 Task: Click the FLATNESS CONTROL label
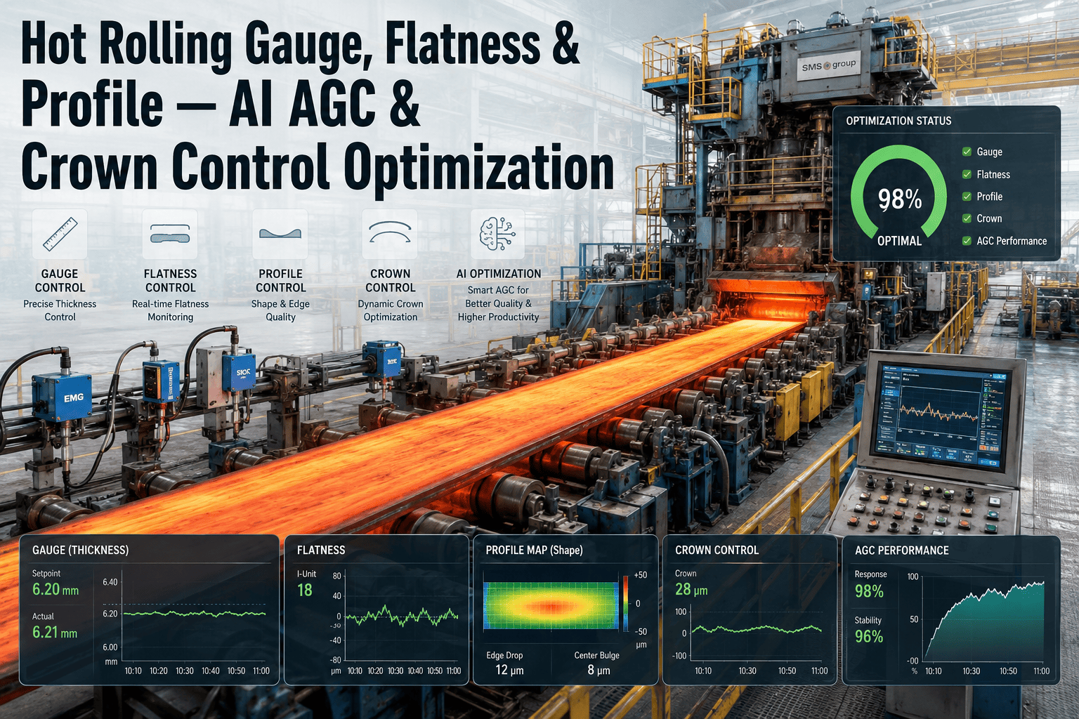point(170,281)
